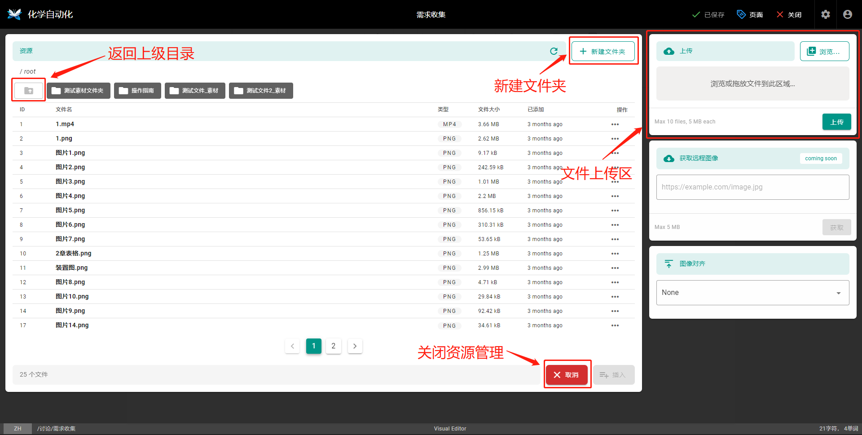This screenshot has width=862, height=435.
Task: Click the 已保存 checkmark indicator
Action: (x=696, y=14)
